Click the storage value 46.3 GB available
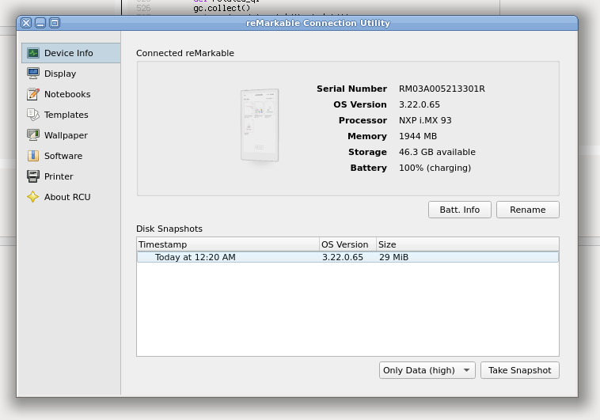The width and height of the screenshot is (600, 420). point(437,152)
